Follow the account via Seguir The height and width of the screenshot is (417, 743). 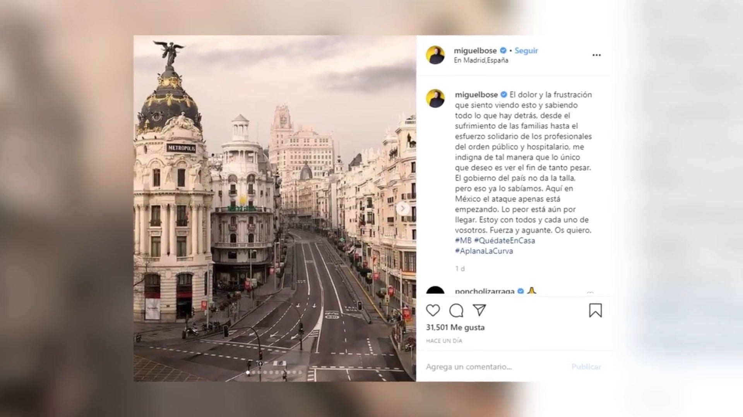click(526, 51)
